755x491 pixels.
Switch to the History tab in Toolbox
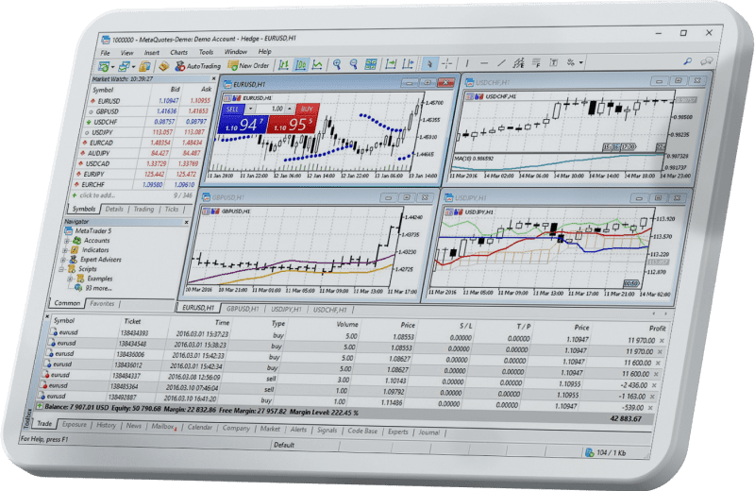[x=106, y=426]
